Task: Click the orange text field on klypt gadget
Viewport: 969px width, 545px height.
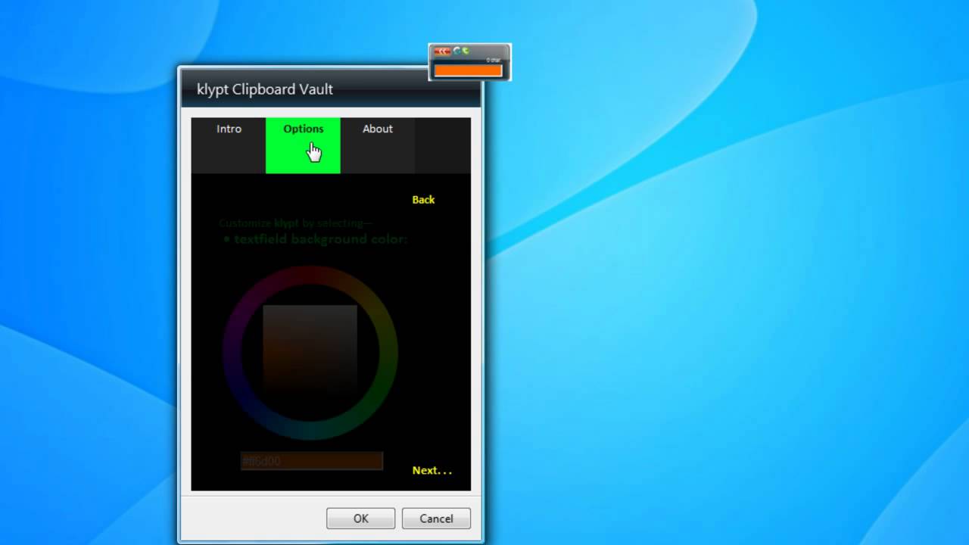Action: pyautogui.click(x=468, y=70)
